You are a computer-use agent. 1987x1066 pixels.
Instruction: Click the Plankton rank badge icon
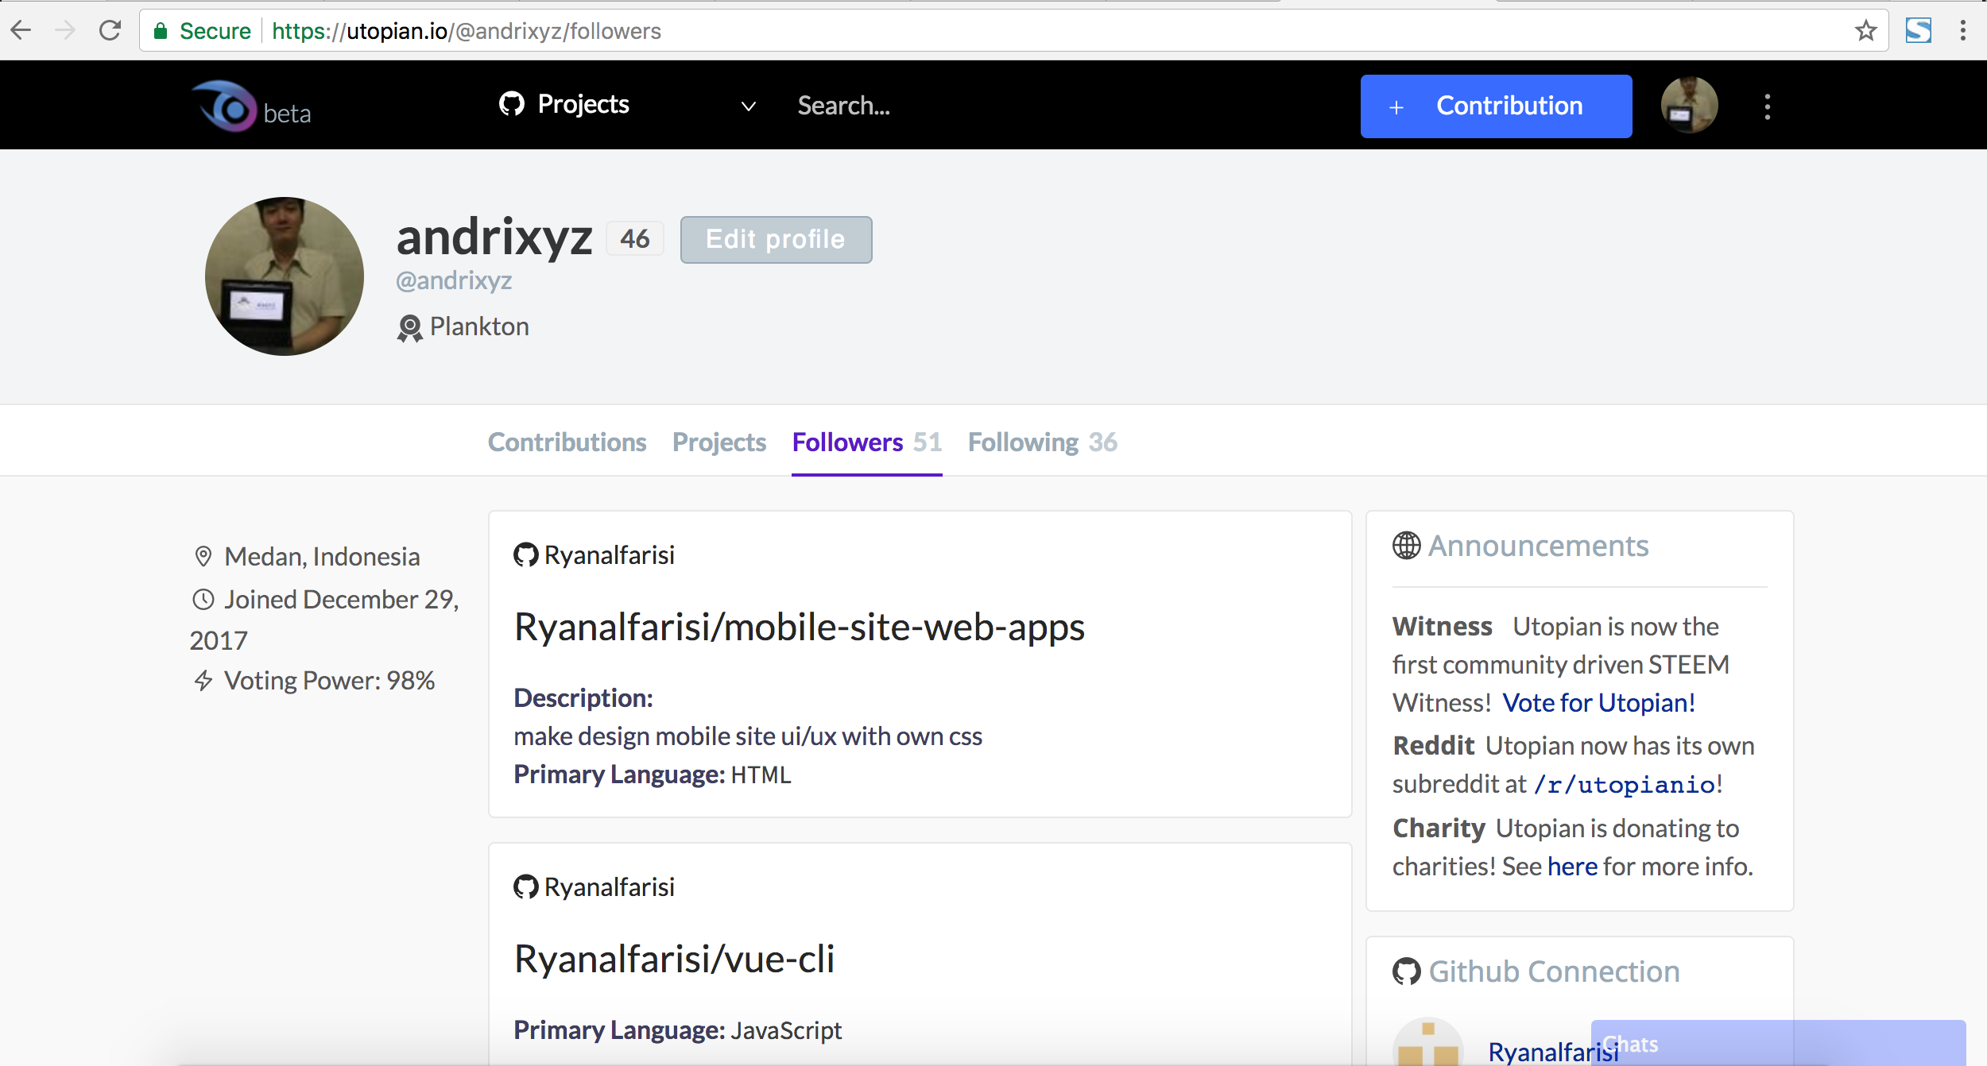point(409,328)
